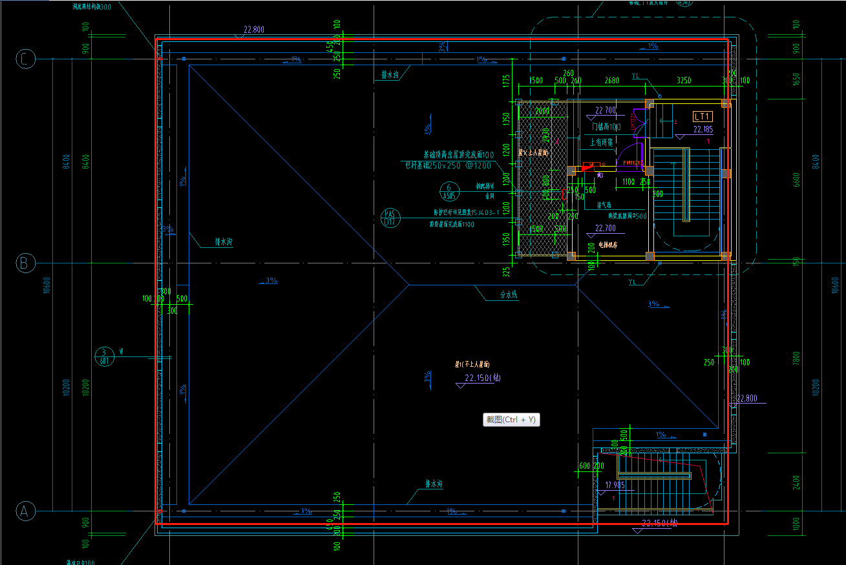Image resolution: width=846 pixels, height=565 pixels.
Task: Click the 电梯机房 room label
Action: pos(608,245)
